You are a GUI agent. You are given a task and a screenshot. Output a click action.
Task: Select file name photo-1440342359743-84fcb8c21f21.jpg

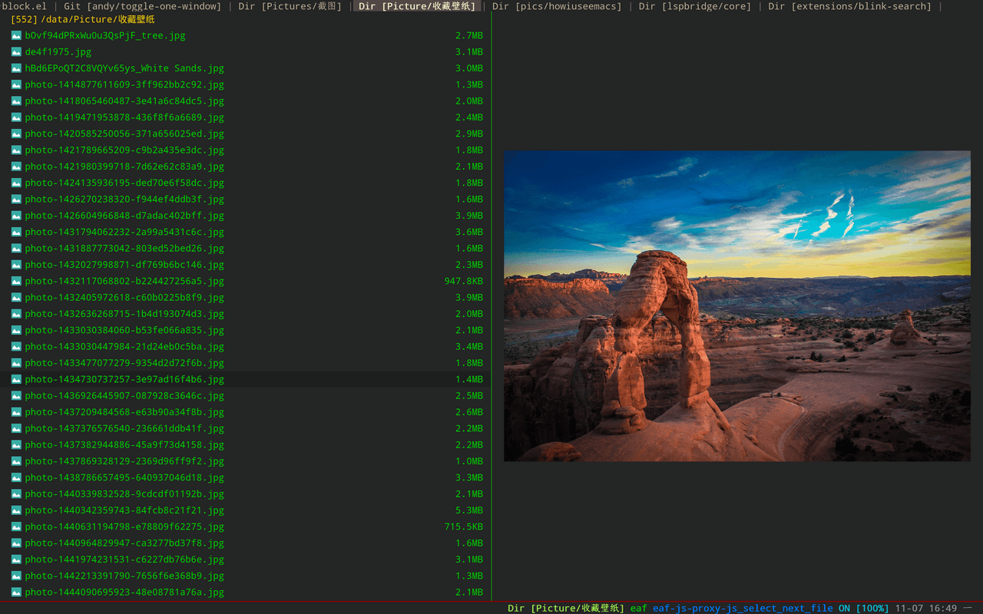click(124, 510)
